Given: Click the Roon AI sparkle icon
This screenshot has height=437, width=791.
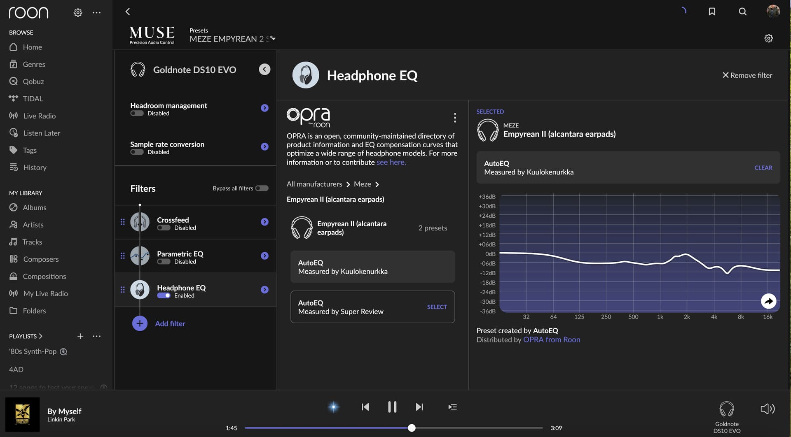Looking at the screenshot, I should coord(333,407).
